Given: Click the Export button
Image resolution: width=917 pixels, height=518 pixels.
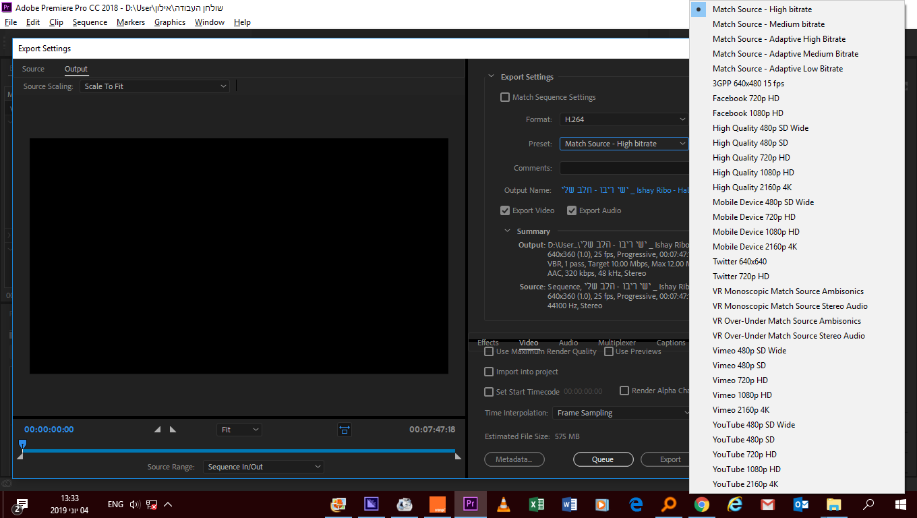Looking at the screenshot, I should click(665, 459).
